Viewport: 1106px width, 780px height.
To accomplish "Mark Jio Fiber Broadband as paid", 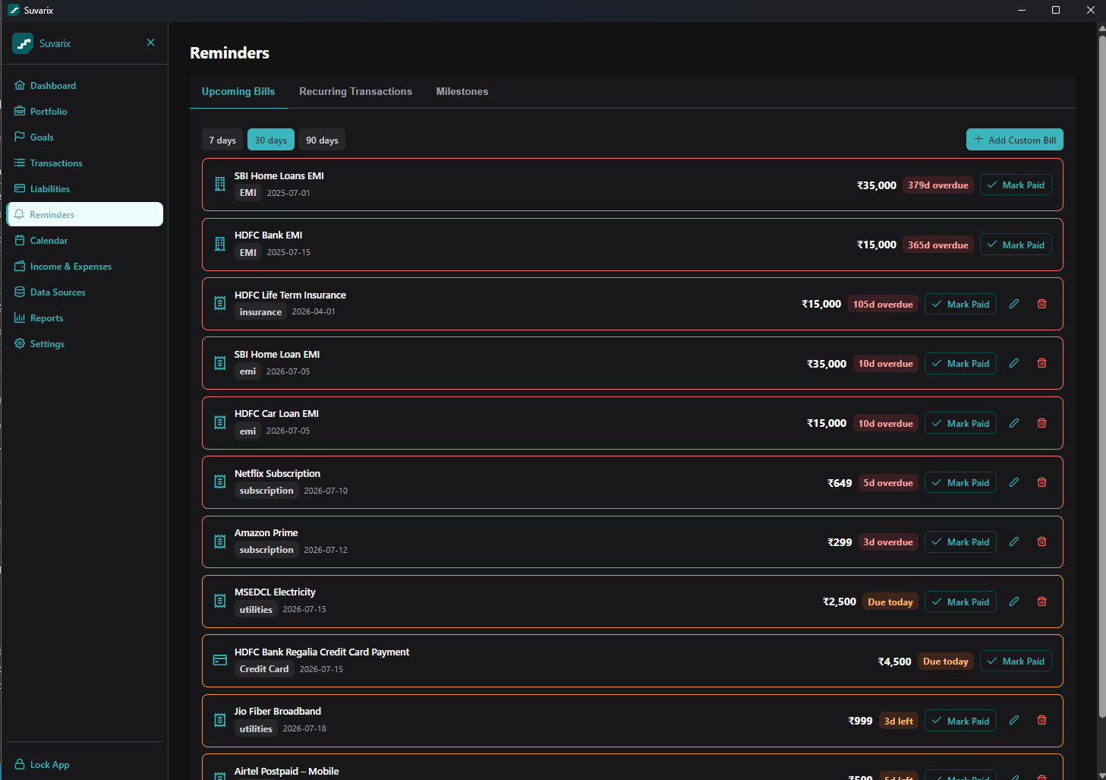I will [960, 721].
